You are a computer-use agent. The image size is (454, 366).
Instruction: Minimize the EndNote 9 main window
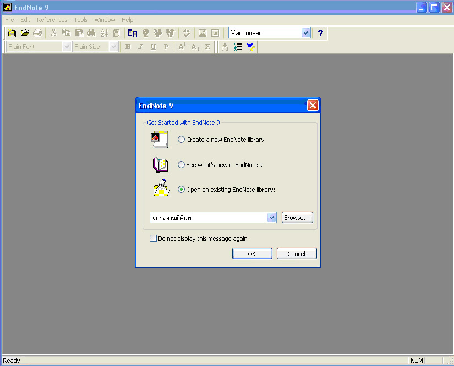[x=422, y=7]
